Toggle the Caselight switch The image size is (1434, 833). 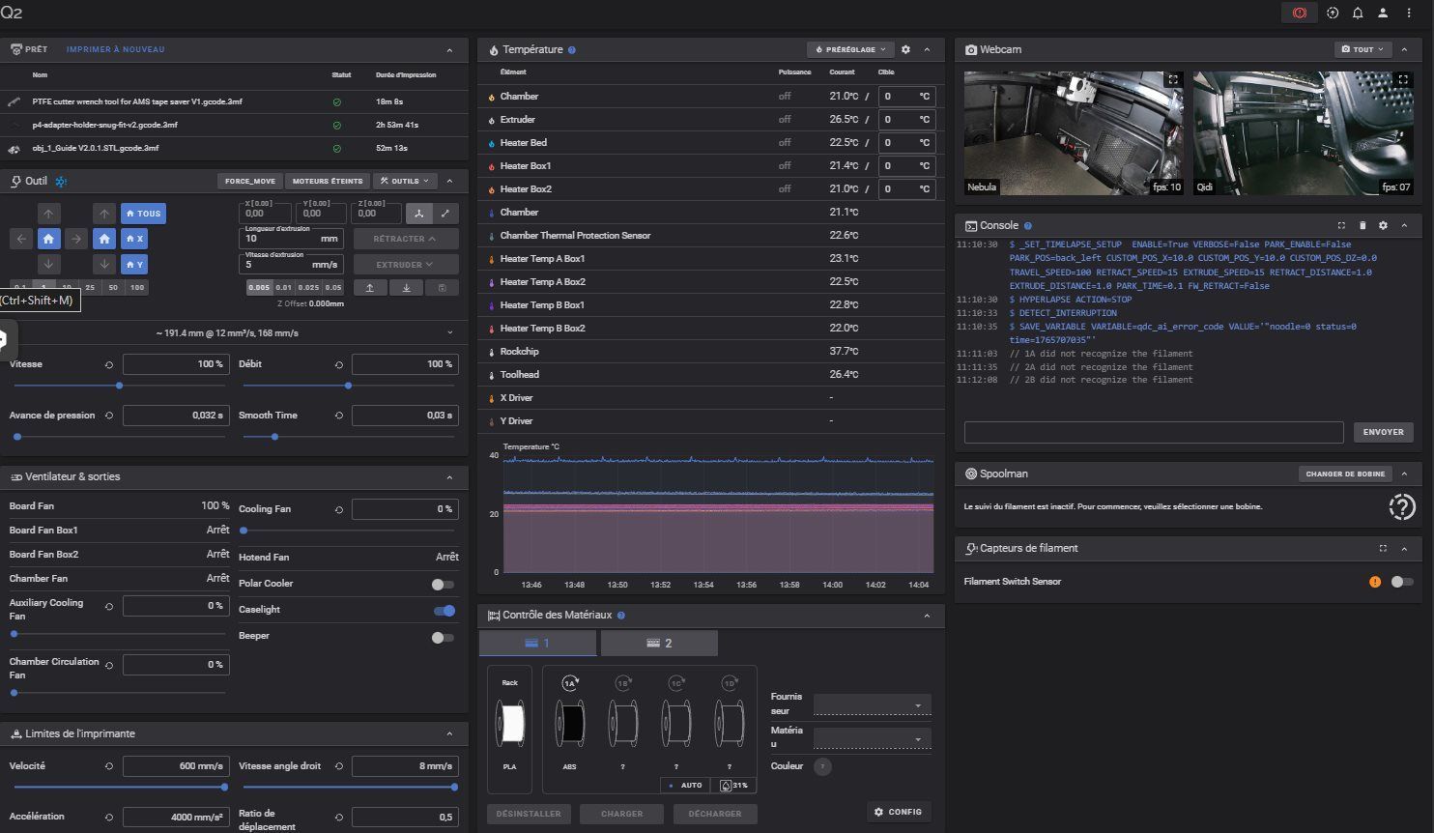444,610
